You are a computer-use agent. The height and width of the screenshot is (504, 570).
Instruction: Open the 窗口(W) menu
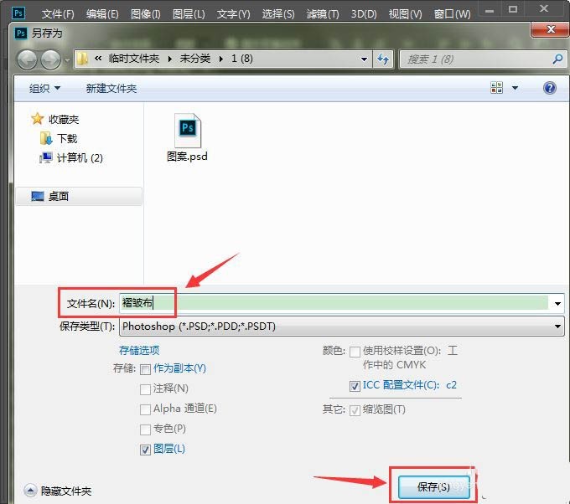[x=452, y=14]
